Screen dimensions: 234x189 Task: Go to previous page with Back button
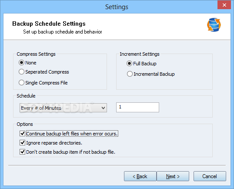point(140,176)
